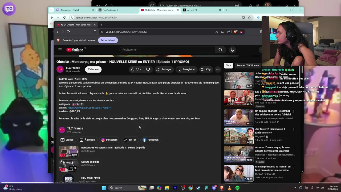Switch to Notifications / X tab

(x=117, y=10)
